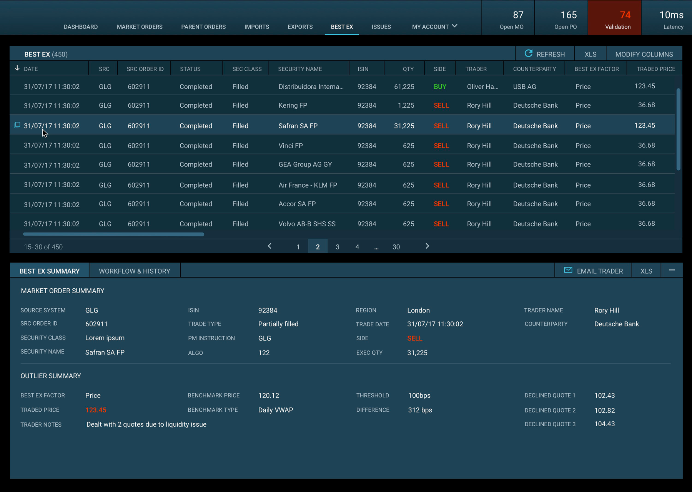
Task: Export the Best Ex table to XLS
Action: (591, 54)
